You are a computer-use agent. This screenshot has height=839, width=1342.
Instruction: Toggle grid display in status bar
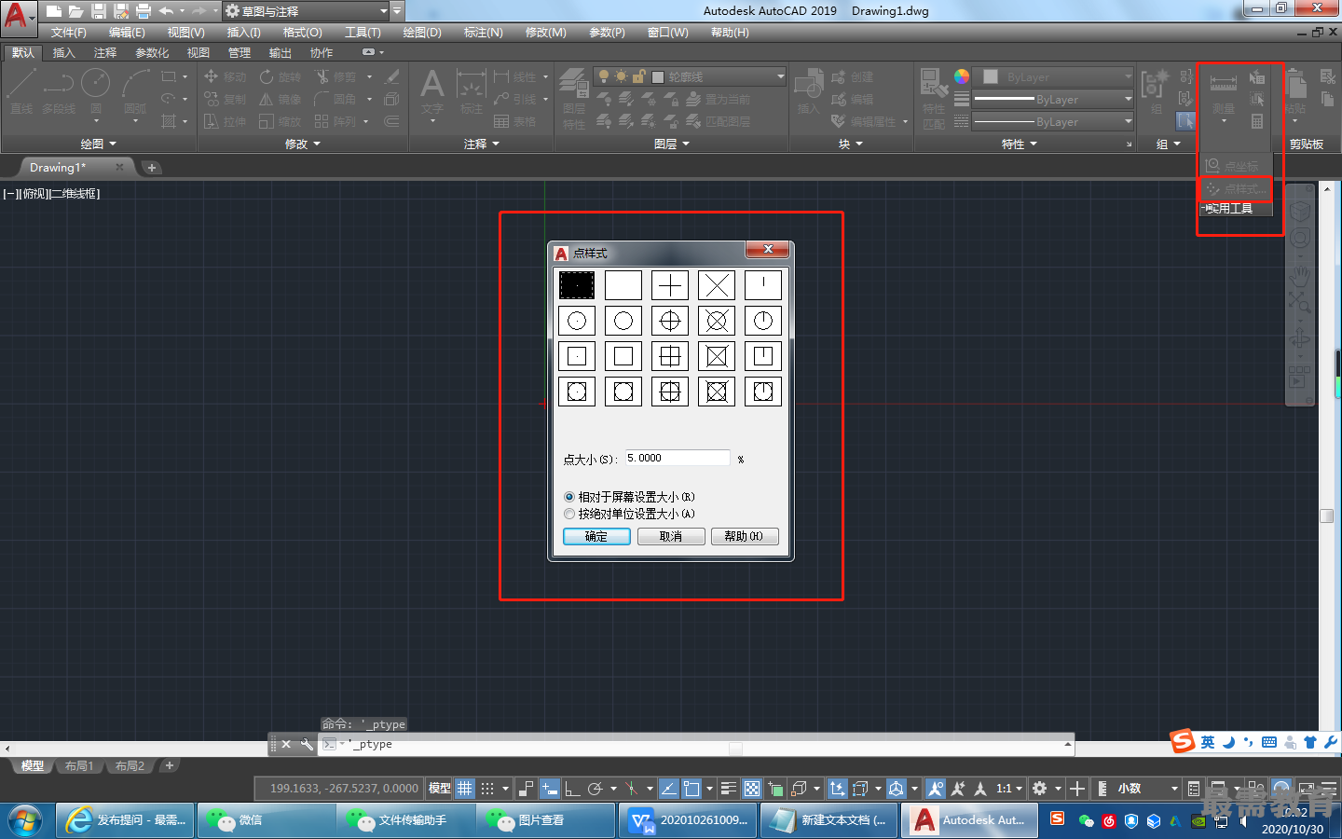pos(465,789)
